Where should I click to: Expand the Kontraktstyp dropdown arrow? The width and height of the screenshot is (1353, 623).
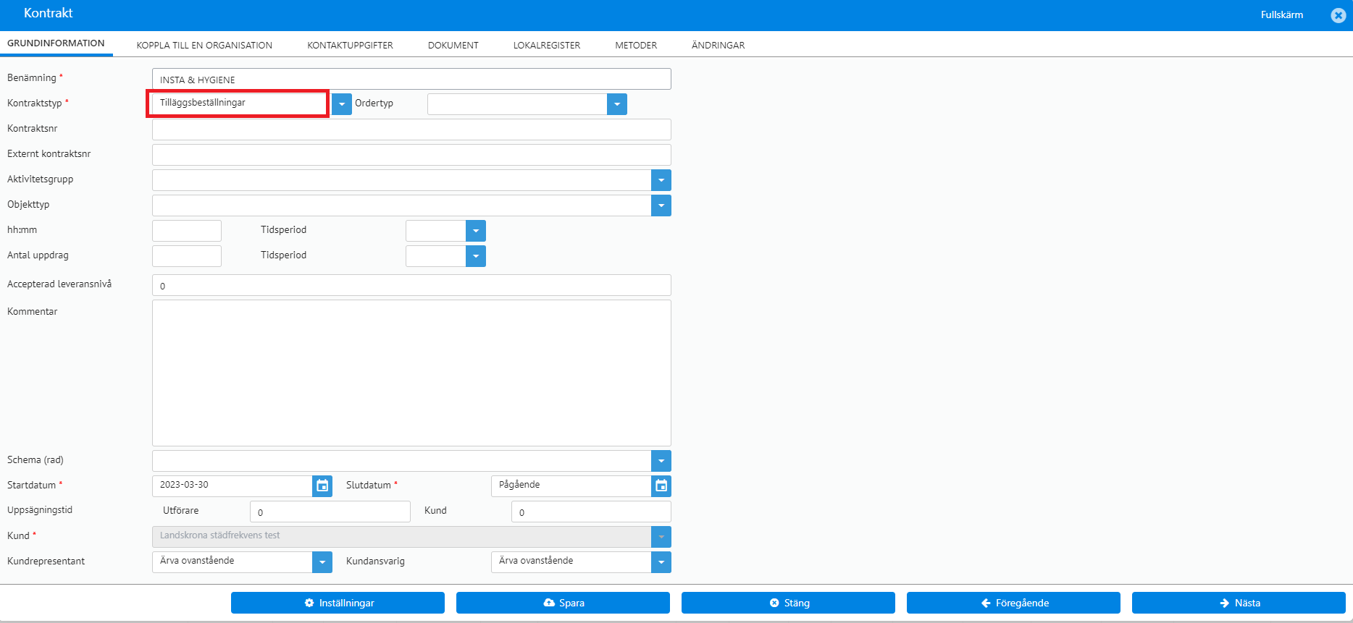[x=342, y=104]
